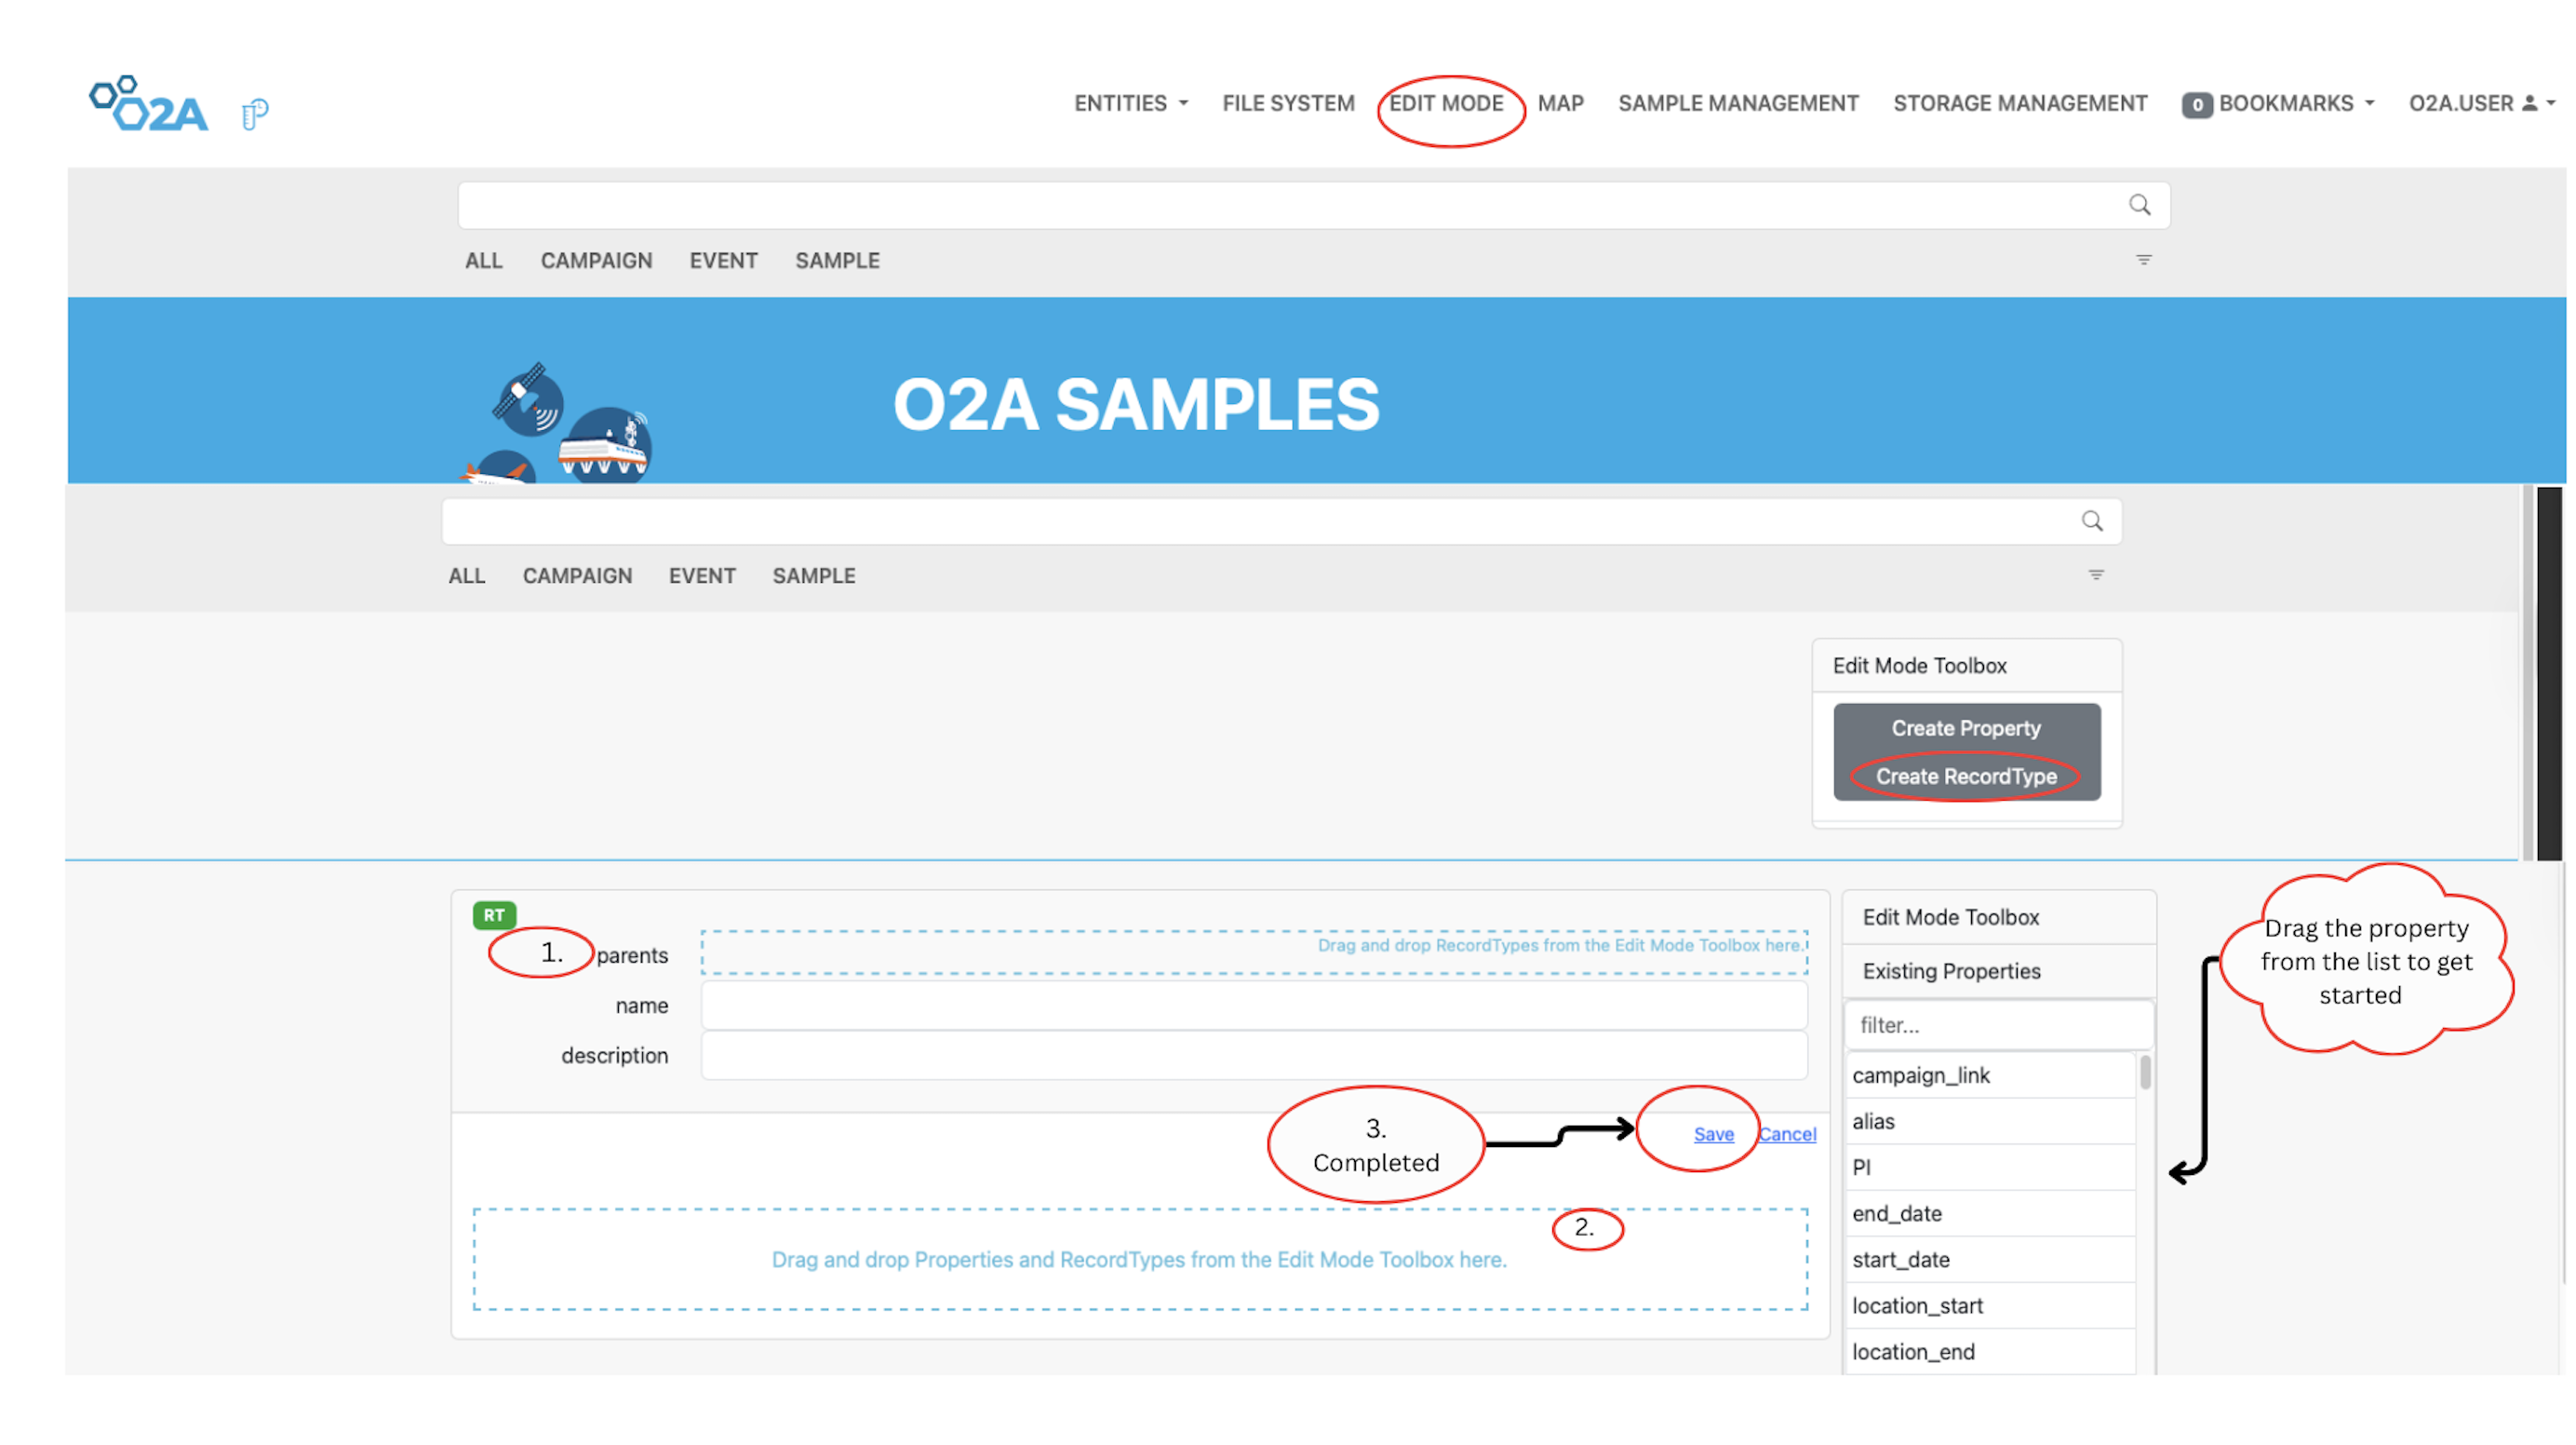The image size is (2576, 1445).
Task: Select the lower SAMPLE tab
Action: point(813,576)
